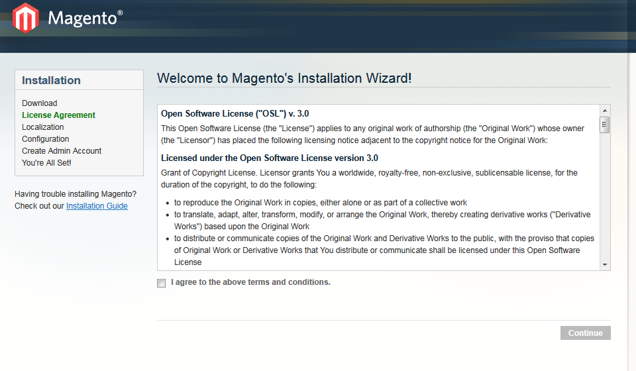Select Create Admin Account step
This screenshot has width=636, height=371.
(62, 151)
